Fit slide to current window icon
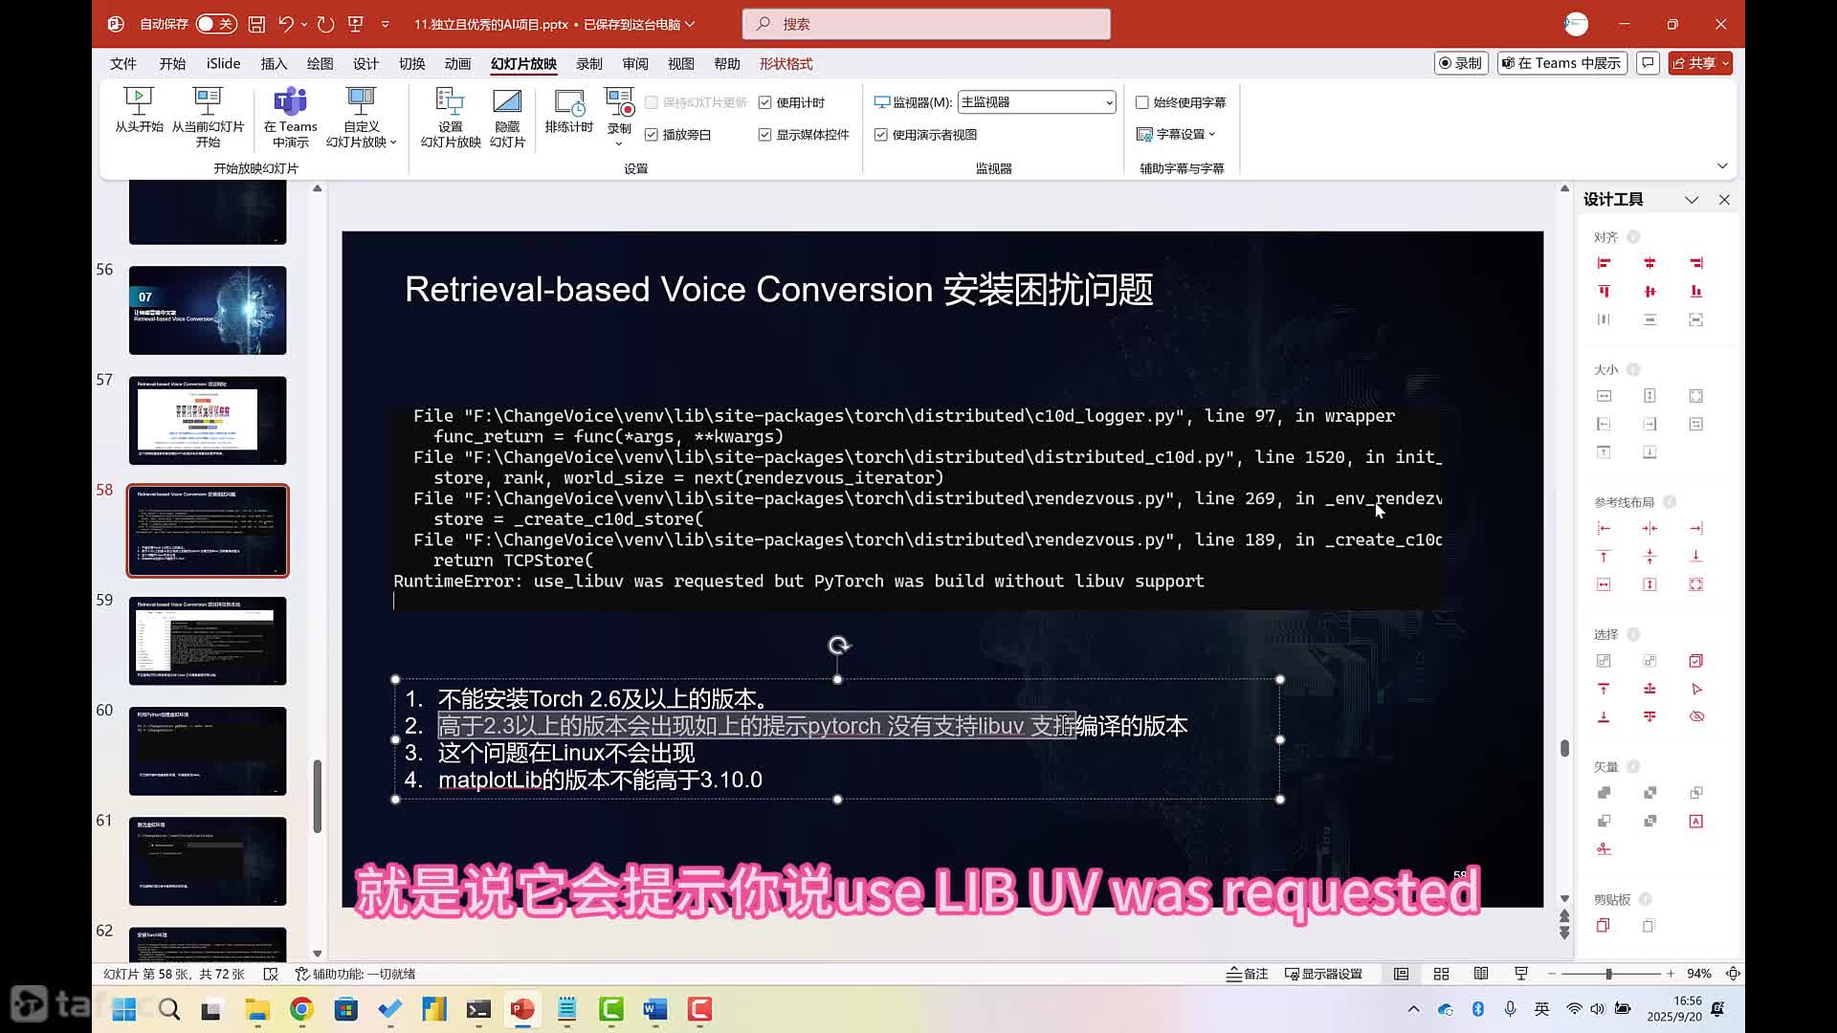This screenshot has width=1837, height=1033. (x=1733, y=974)
